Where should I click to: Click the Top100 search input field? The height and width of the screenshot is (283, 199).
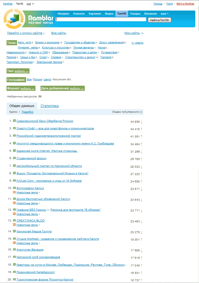click(101, 19)
